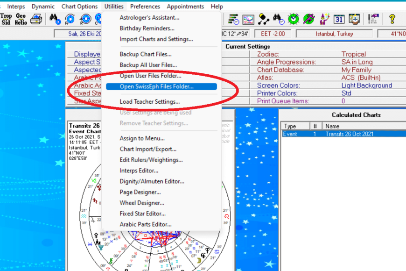Click the birthday cake reminders icon
Screen dimensions: 406x271
point(355,19)
